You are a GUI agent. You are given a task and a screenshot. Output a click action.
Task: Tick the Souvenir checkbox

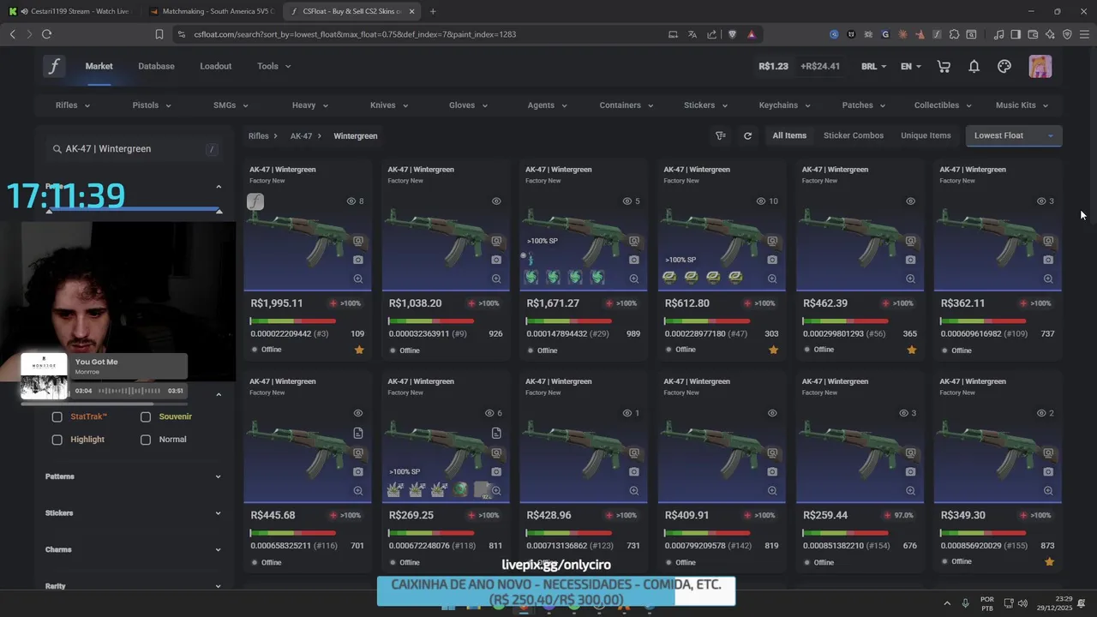point(146,416)
